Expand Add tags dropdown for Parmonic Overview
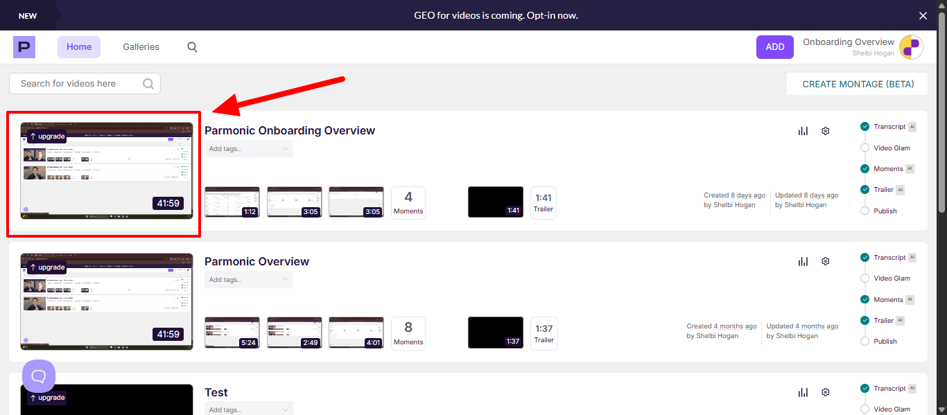 click(x=249, y=280)
